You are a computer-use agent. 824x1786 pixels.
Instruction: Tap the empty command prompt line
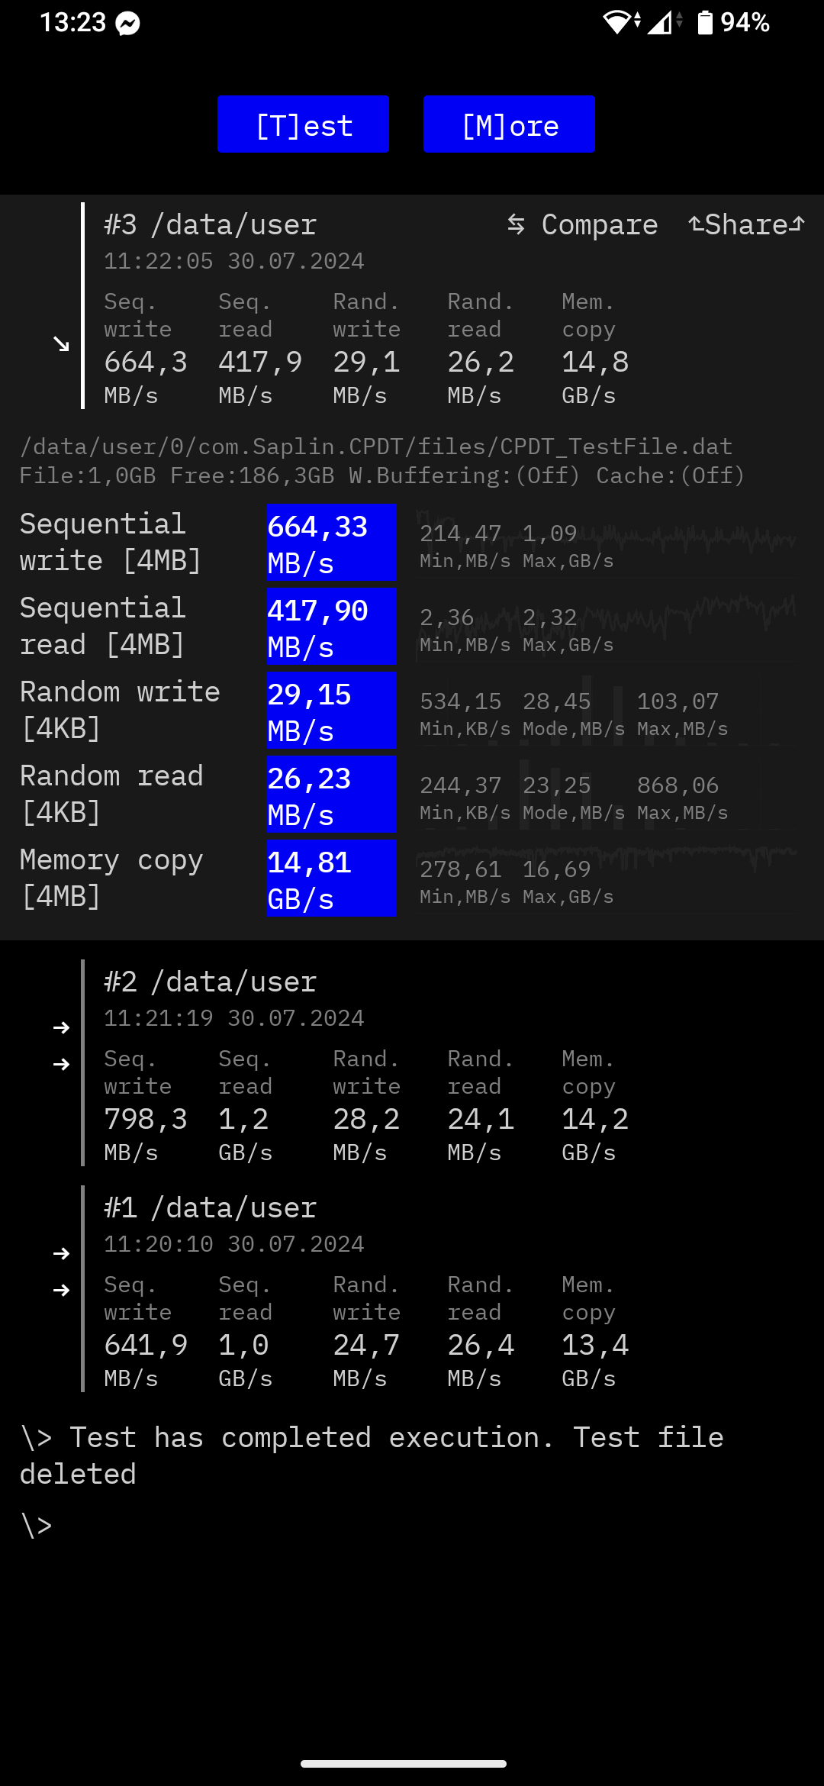pyautogui.click(x=37, y=1526)
